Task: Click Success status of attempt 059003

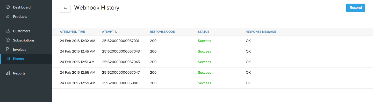Action: point(204,83)
